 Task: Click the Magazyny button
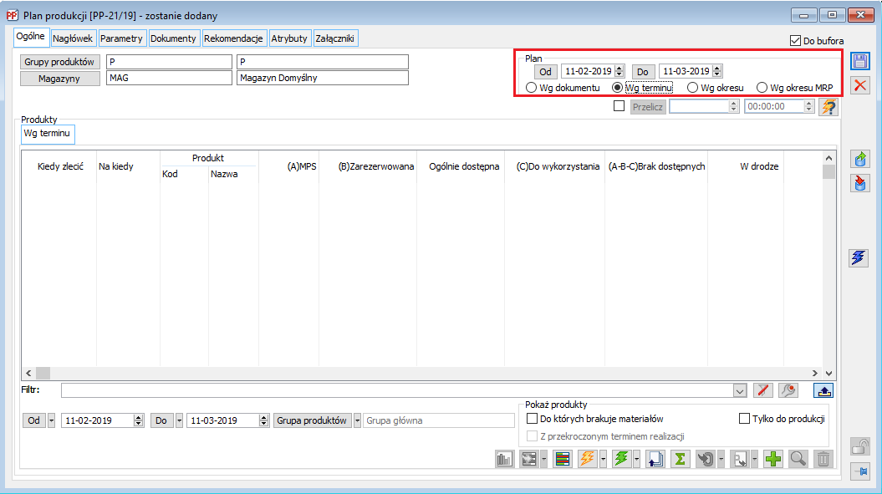coord(59,79)
